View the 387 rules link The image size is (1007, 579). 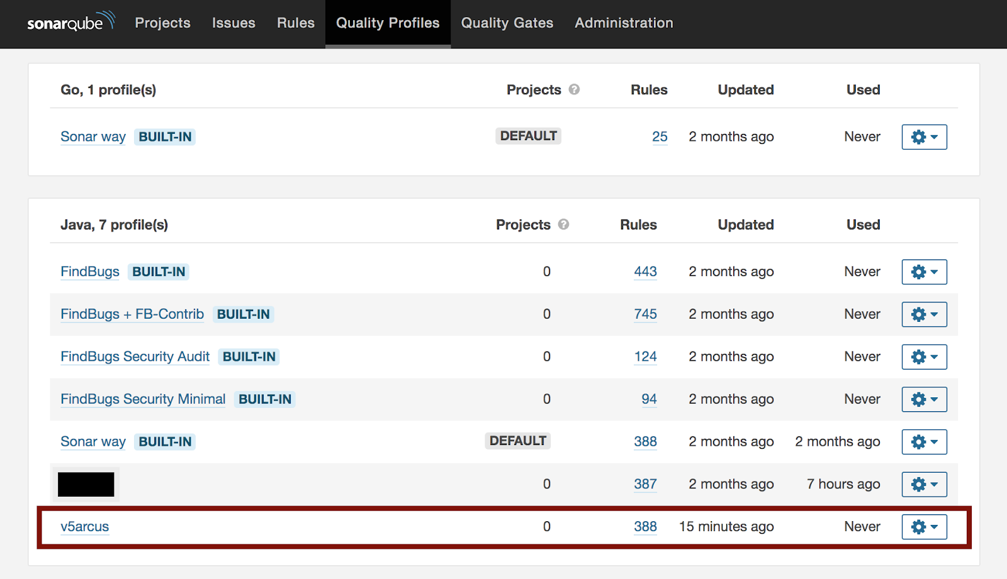pos(645,484)
